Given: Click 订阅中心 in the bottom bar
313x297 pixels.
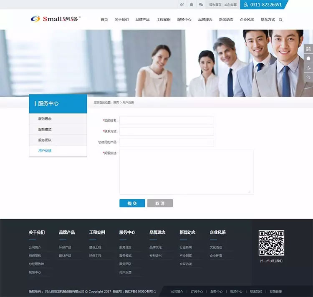Looking at the screenshot, I should [x=197, y=292].
